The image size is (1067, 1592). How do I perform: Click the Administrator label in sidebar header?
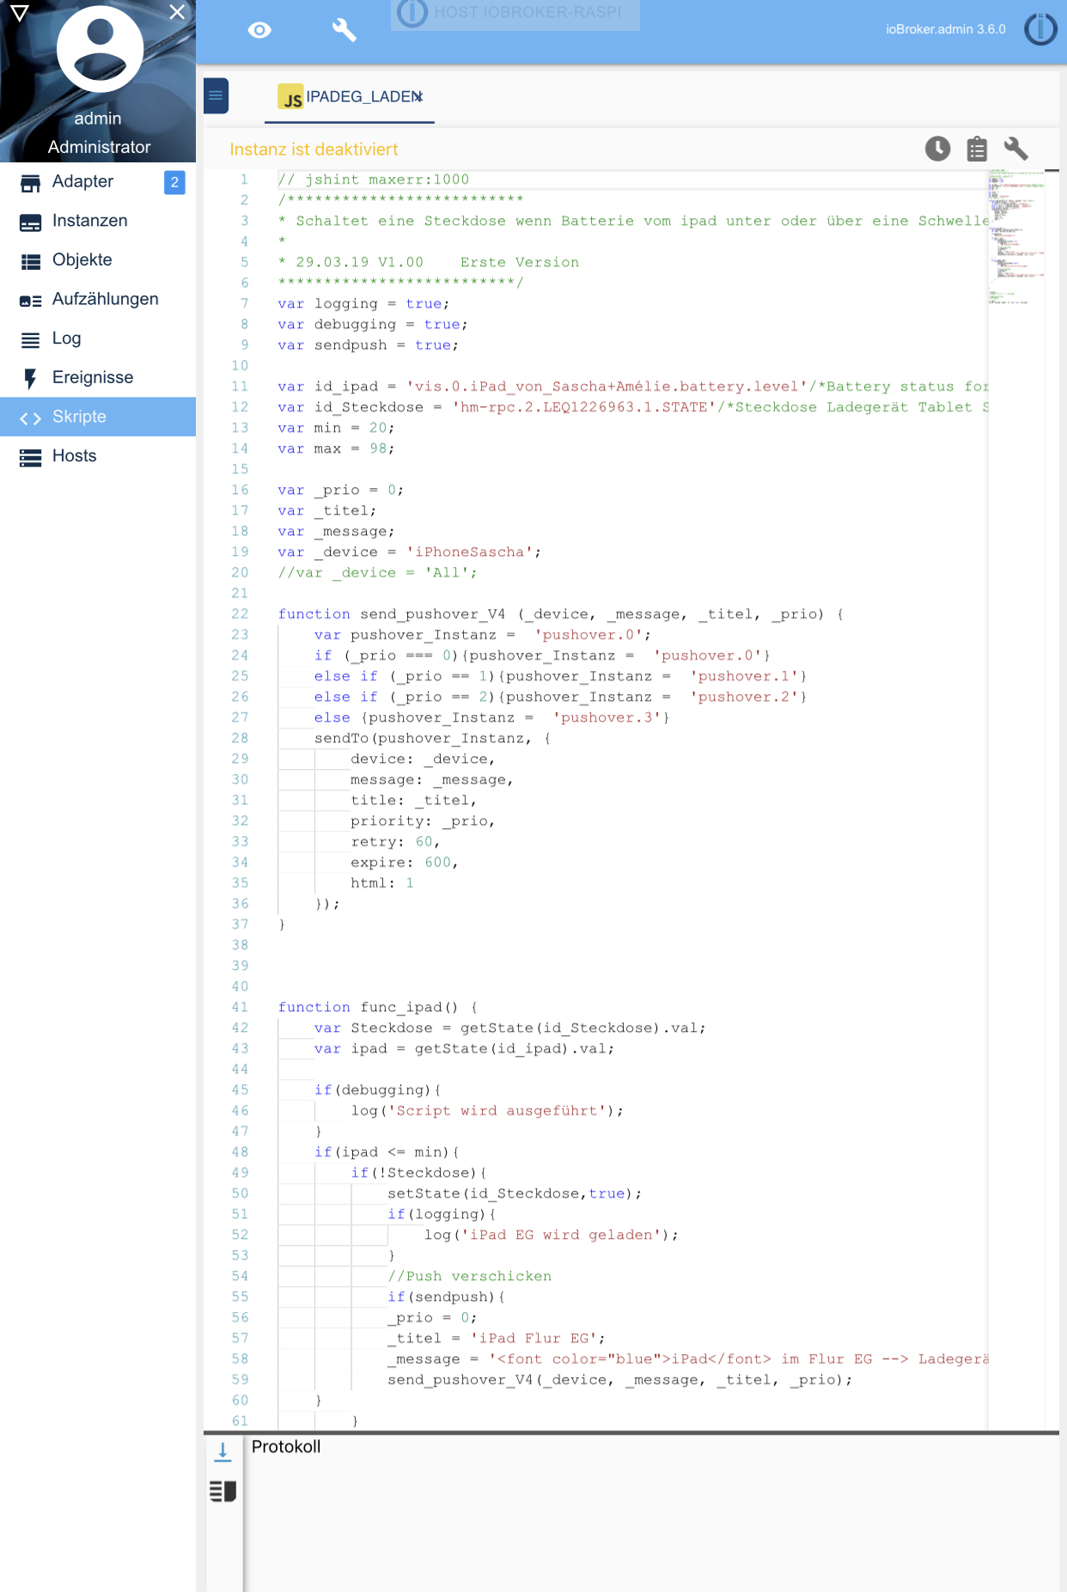click(99, 147)
